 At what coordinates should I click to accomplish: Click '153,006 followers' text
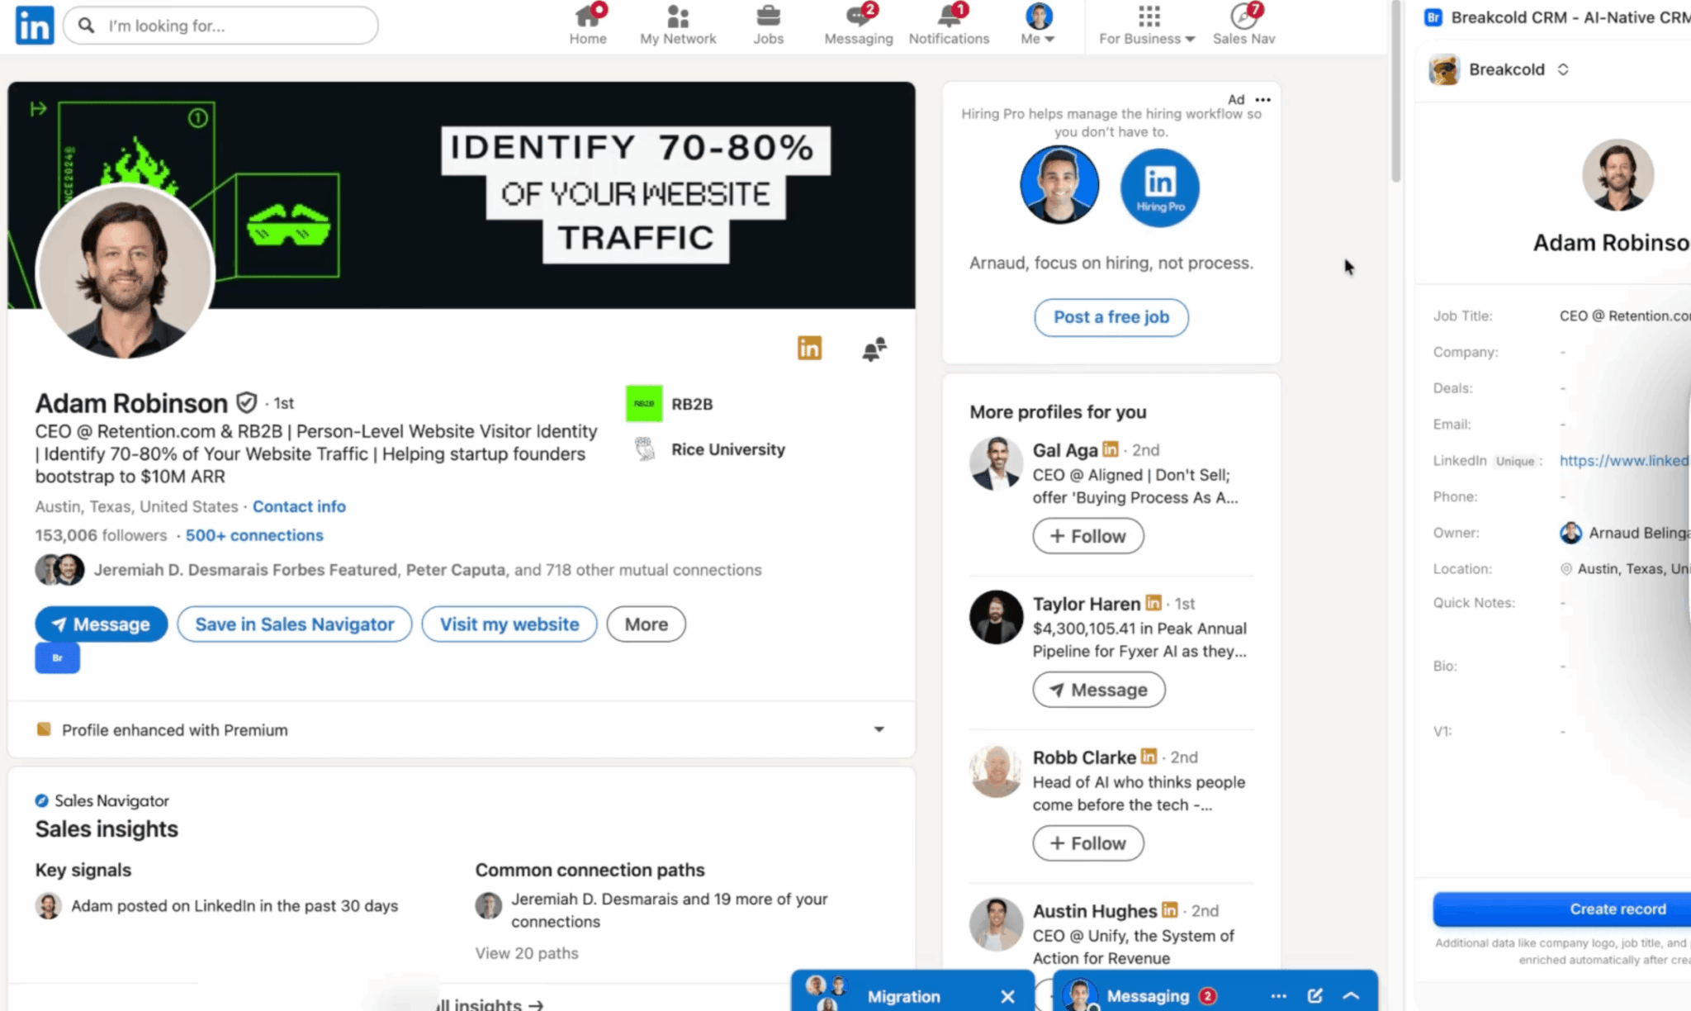pos(101,535)
